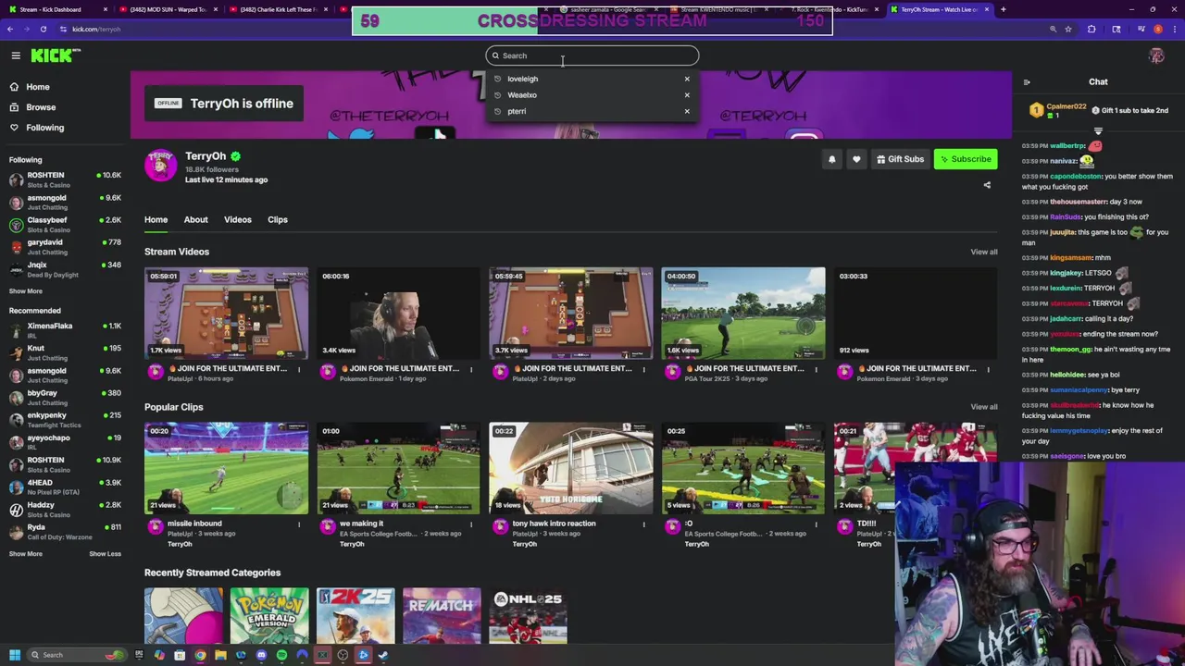Open the user profile avatar menu

1156,55
